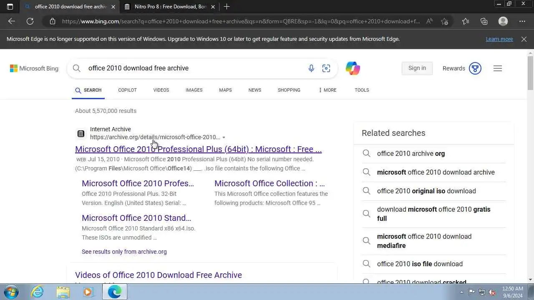Click the browser address bar URL
Viewport: 534px width, 300px height.
point(241,21)
